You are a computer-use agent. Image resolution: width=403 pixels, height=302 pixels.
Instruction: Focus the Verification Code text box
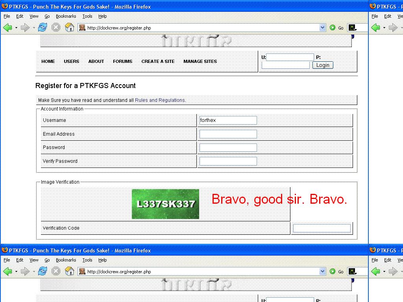pos(322,228)
